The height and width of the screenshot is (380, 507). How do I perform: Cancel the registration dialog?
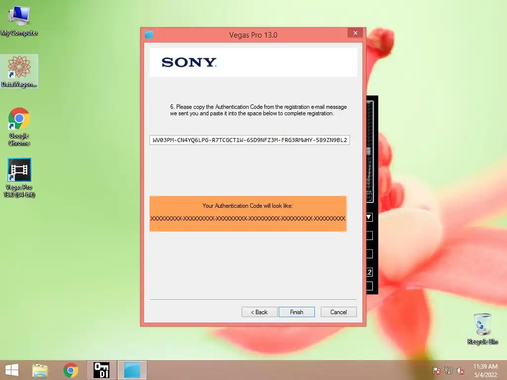(339, 312)
